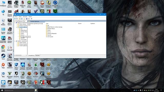This screenshot has height=92, width=164.
Task: Open the Windows Defender desktop shortcut
Action: click(3, 84)
